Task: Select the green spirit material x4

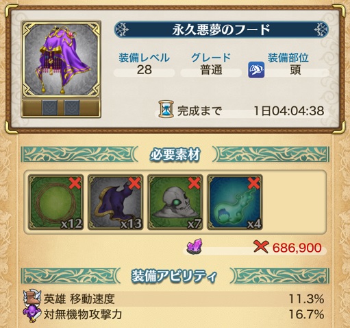Action: (235, 202)
